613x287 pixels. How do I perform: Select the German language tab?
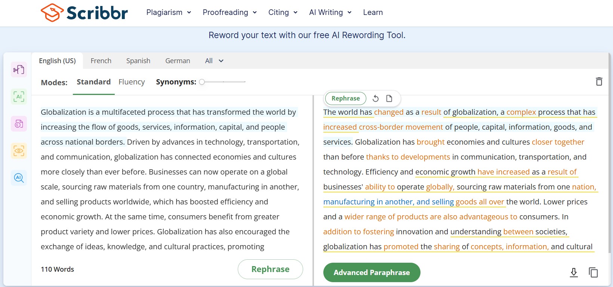pyautogui.click(x=178, y=61)
